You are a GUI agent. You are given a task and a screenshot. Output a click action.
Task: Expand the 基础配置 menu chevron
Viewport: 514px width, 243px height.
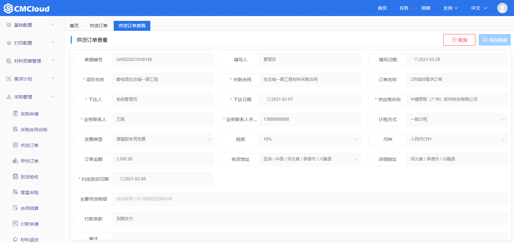pyautogui.click(x=53, y=24)
